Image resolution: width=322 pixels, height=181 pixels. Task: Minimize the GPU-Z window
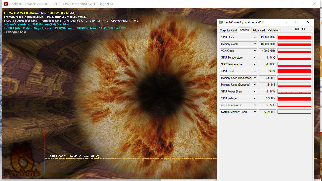[x=285, y=22]
